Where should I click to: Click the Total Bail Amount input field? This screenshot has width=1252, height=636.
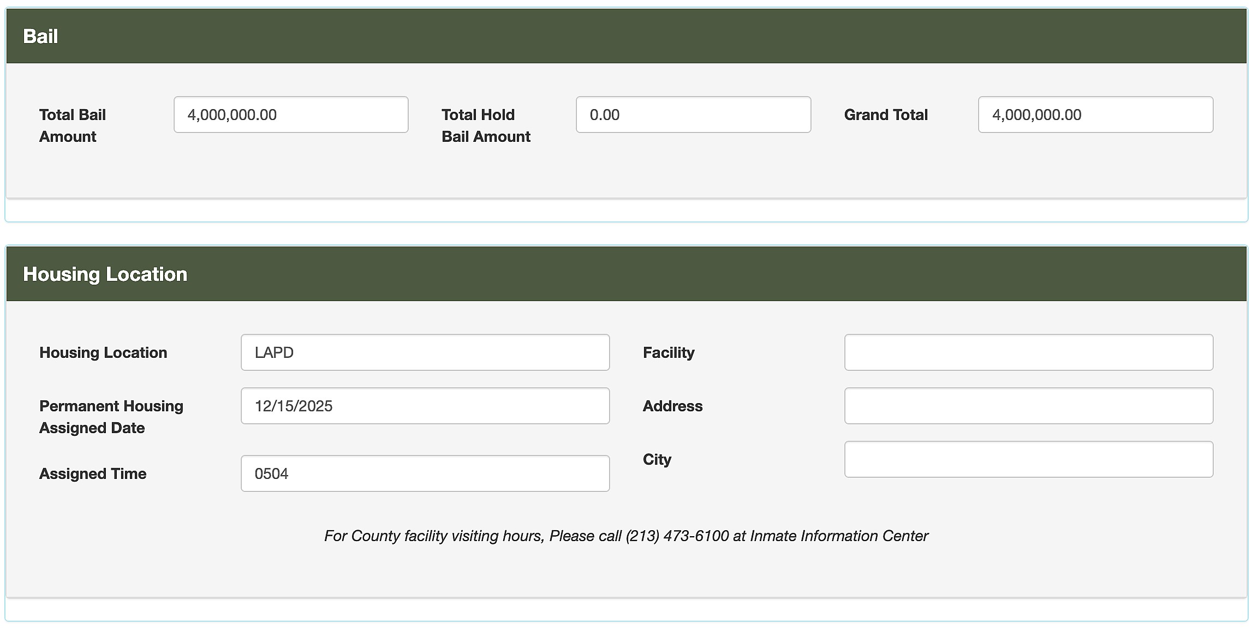click(x=291, y=115)
